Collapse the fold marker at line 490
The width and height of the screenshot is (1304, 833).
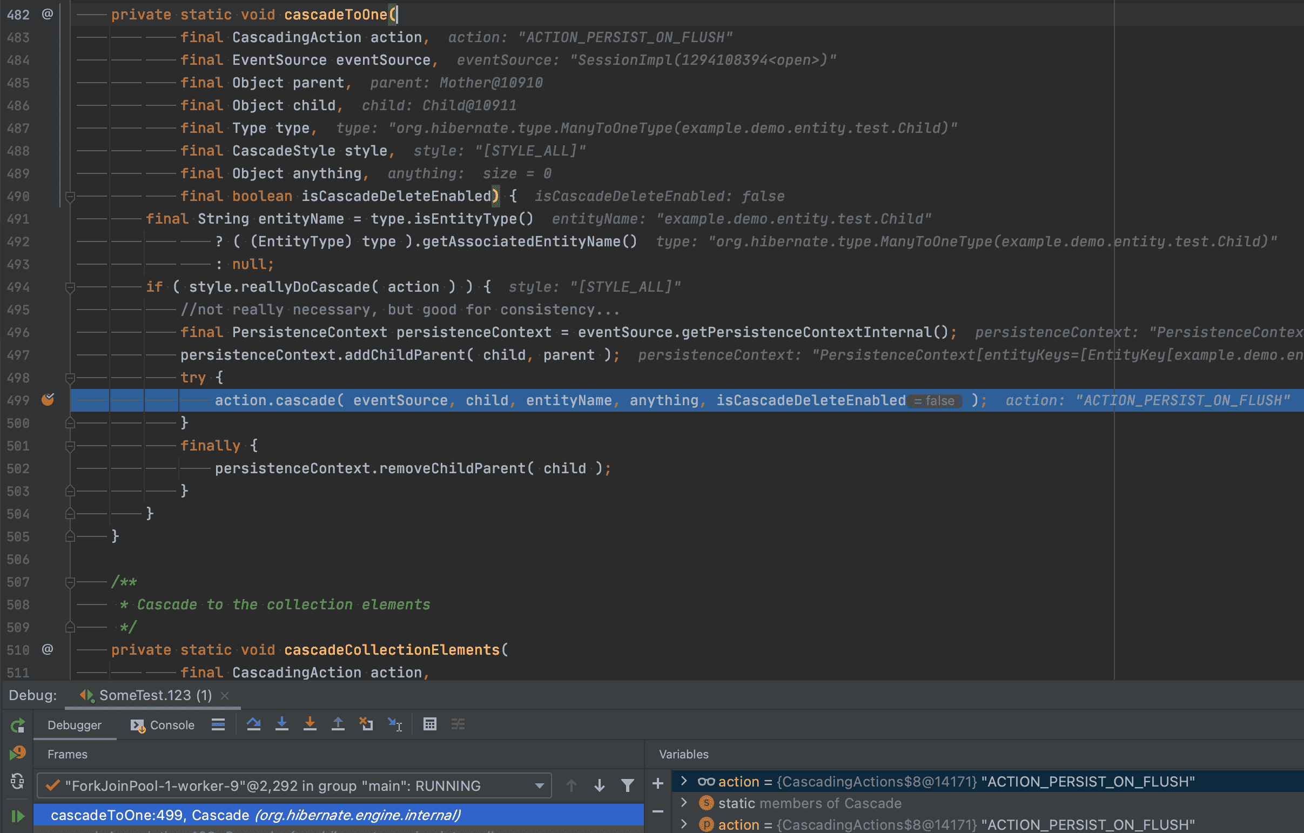(70, 197)
